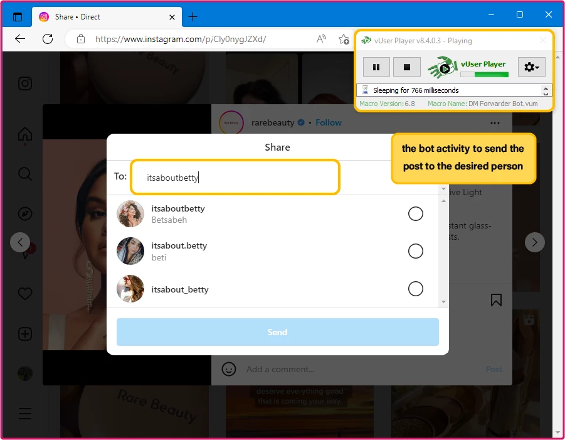Open the browser tab actions menu
Image resolution: width=565 pixels, height=440 pixels.
[18, 16]
